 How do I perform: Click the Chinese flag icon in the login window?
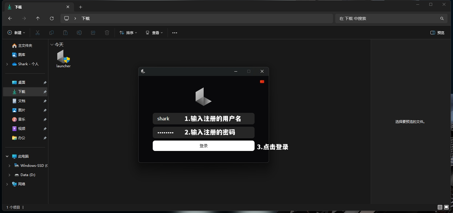pos(262,81)
